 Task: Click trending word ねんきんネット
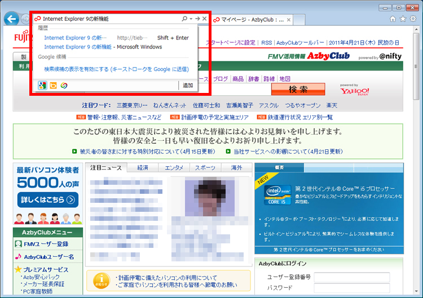[170, 105]
